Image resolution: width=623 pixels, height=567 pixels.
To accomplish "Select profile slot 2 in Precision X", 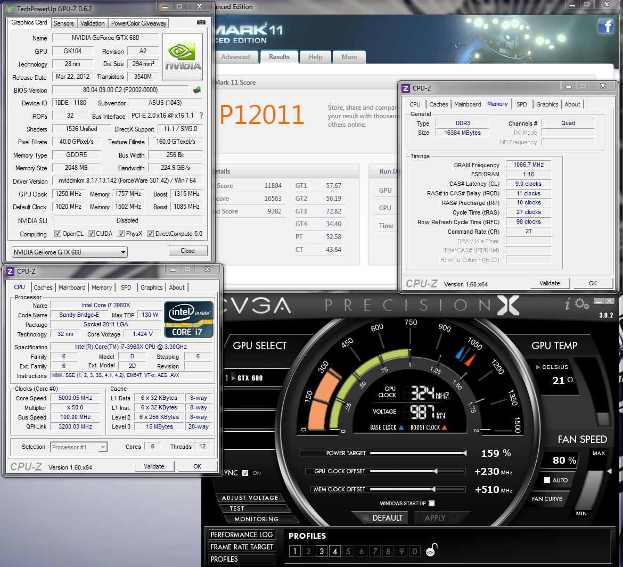I will coord(308,551).
